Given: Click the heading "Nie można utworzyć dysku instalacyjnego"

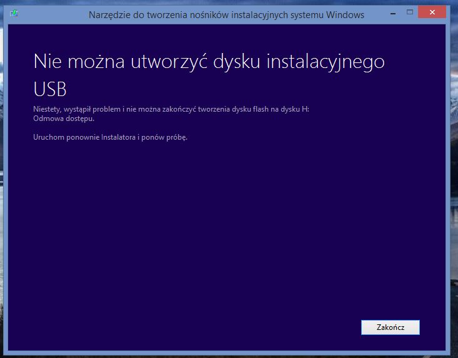Looking at the screenshot, I should [x=209, y=62].
